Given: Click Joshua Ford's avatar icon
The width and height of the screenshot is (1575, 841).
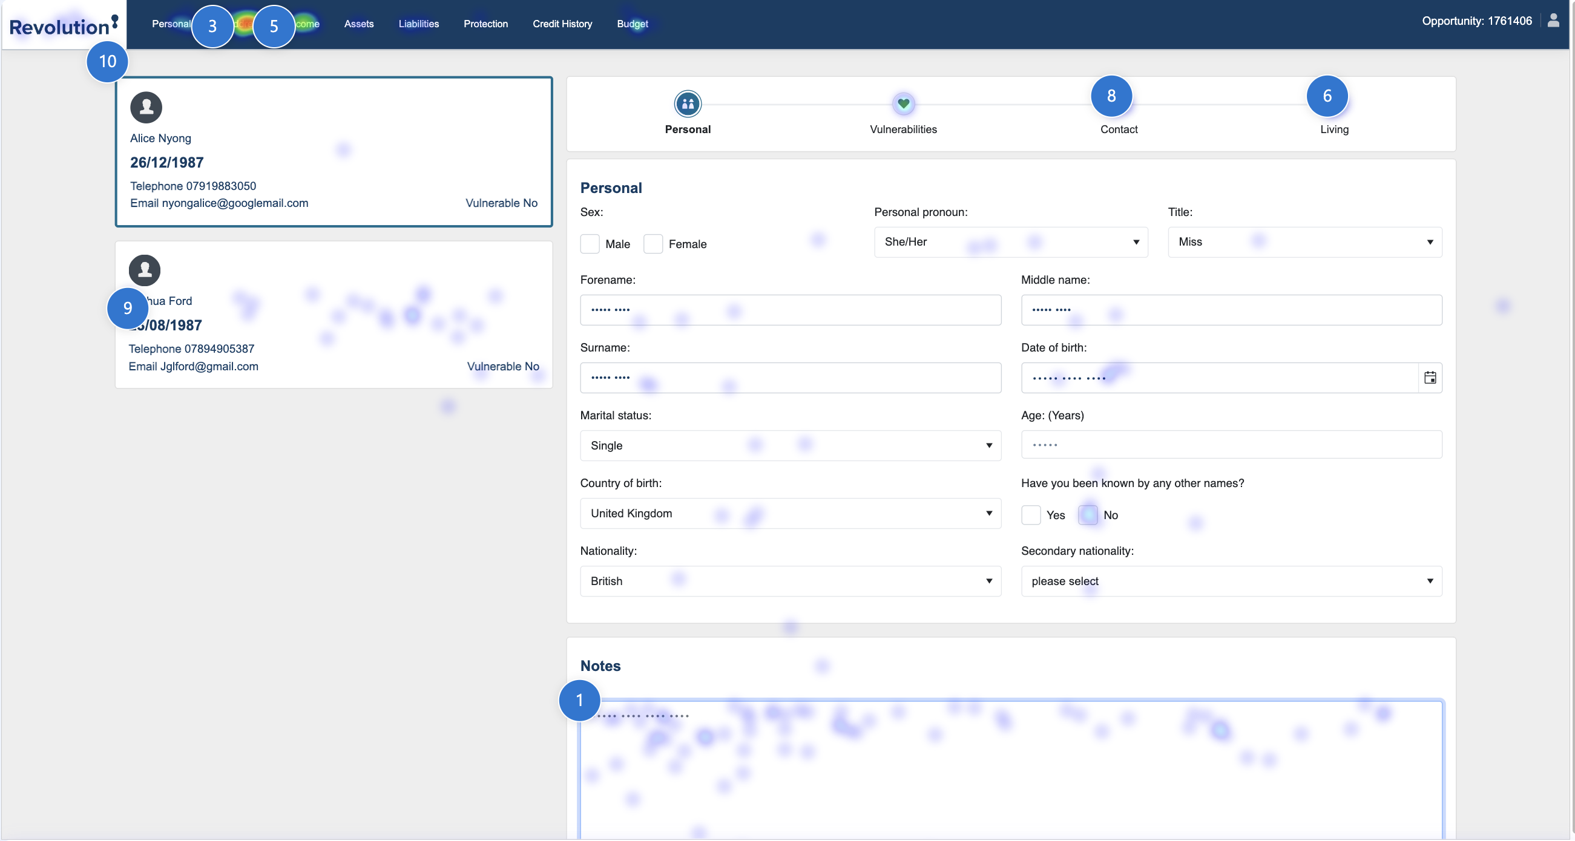Looking at the screenshot, I should 144,270.
